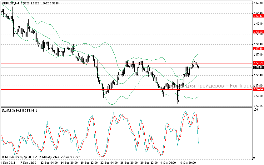This screenshot has height=165, width=264.
Task: Click the red 1.5659 price level label
Action: [258, 63]
